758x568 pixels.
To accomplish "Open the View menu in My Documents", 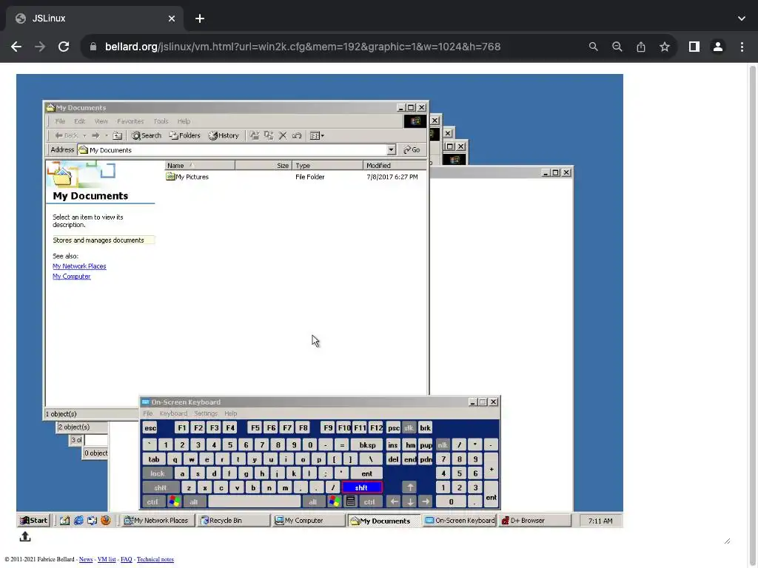I will 101,121.
